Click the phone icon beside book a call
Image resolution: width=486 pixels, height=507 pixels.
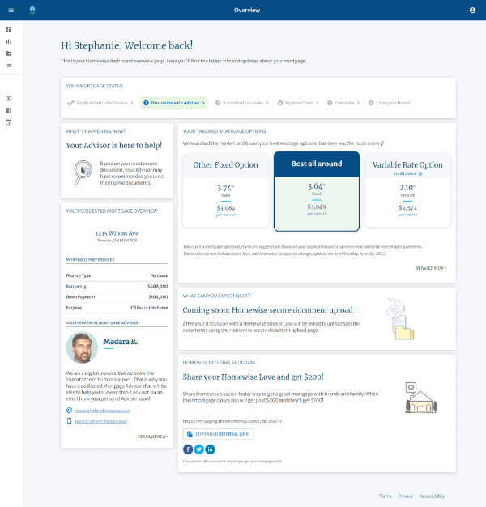(69, 421)
